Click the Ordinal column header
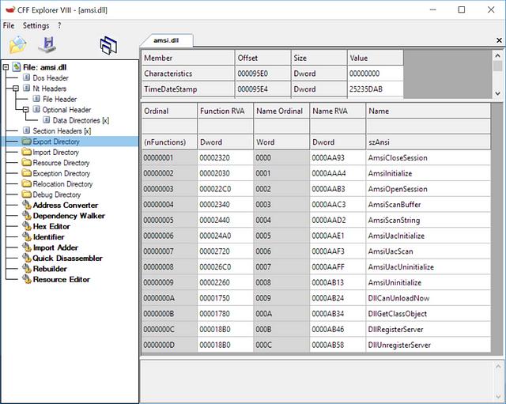 pos(168,111)
